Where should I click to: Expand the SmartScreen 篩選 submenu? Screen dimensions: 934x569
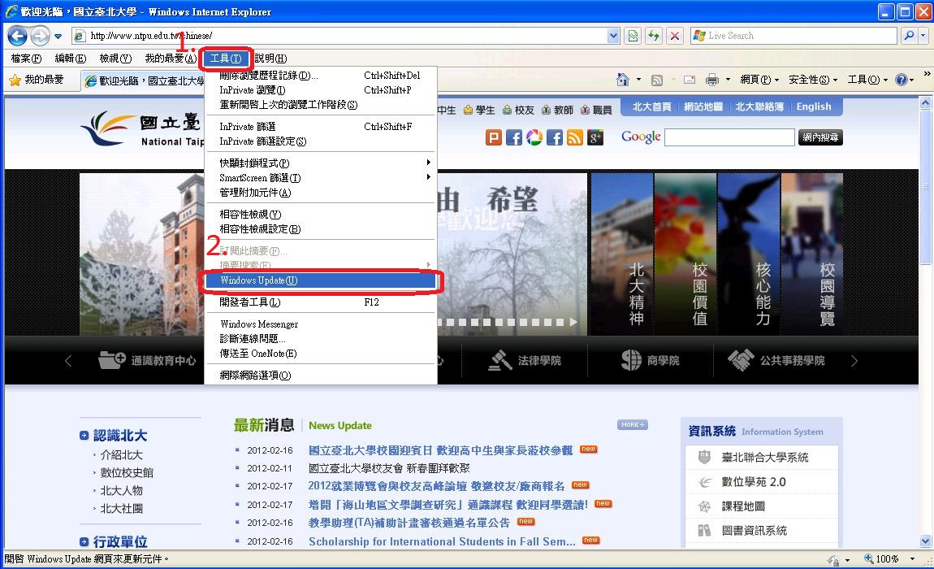click(428, 177)
